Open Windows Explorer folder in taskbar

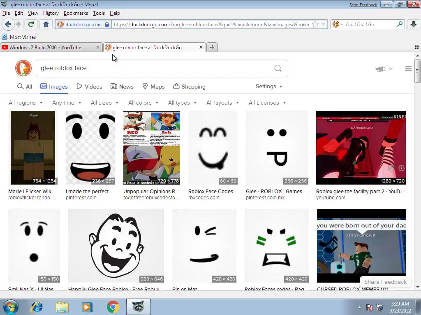click(62, 307)
